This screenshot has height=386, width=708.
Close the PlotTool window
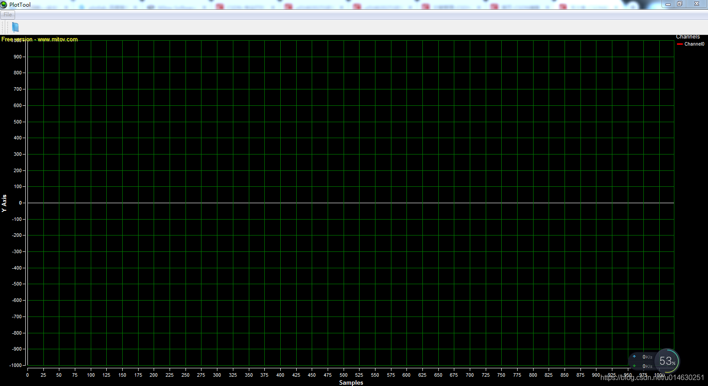696,4
